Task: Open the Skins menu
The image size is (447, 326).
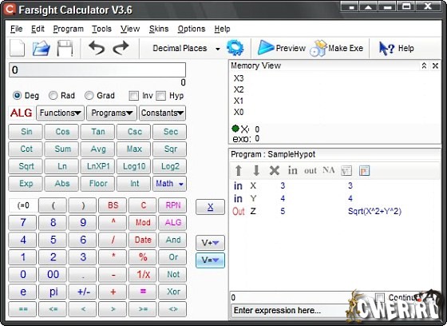Action: 159,29
